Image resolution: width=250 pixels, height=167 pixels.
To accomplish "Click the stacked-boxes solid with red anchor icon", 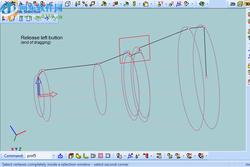I will [x=43, y=4].
